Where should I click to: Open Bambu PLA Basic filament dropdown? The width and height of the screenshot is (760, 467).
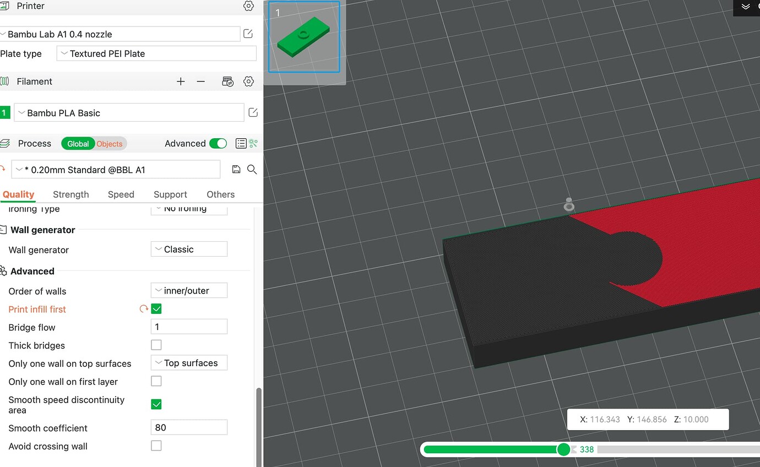click(129, 112)
